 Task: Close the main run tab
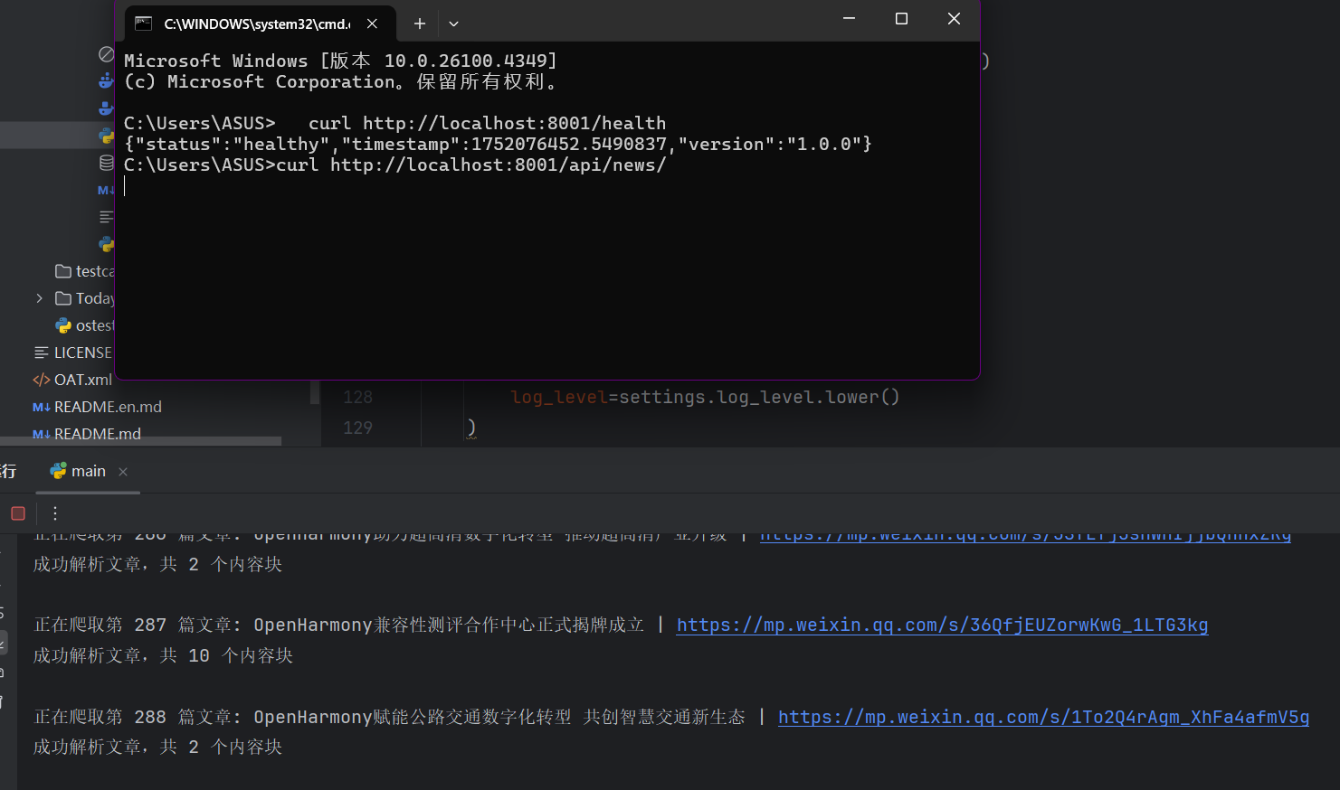123,472
